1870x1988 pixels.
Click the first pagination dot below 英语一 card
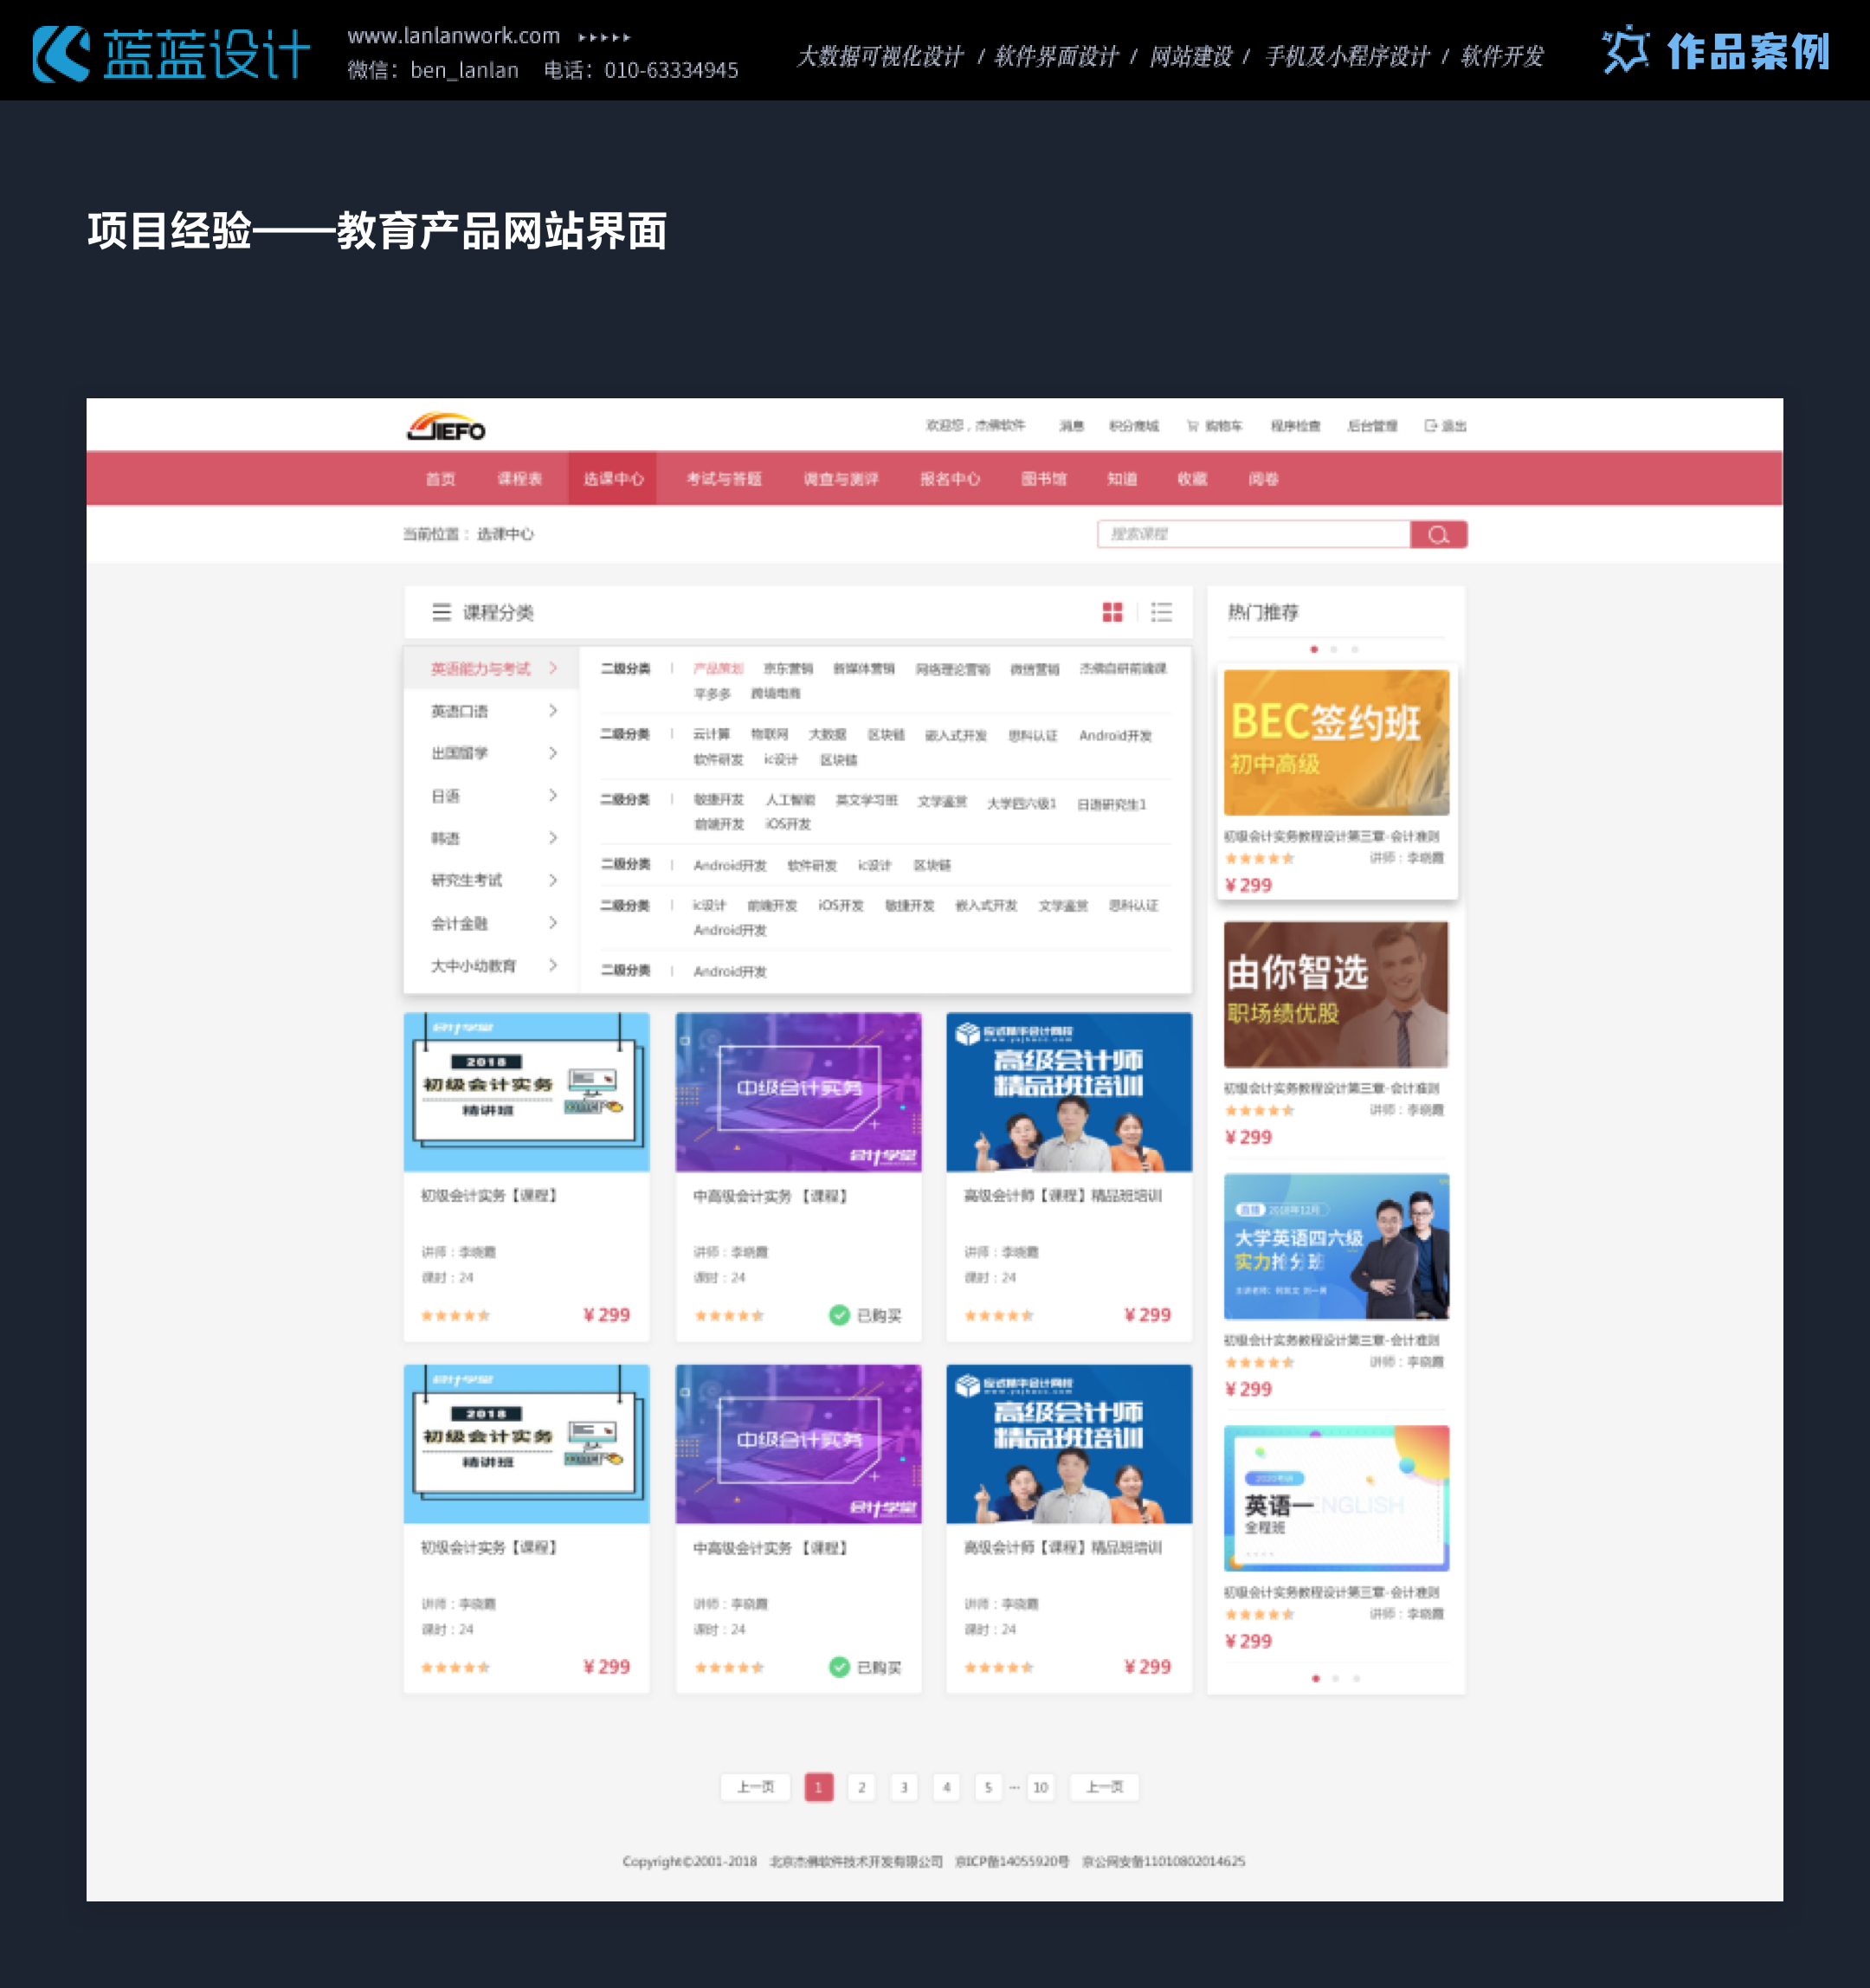point(1314,1679)
